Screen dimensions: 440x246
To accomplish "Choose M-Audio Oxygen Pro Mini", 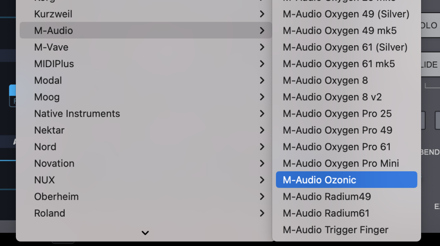I will [x=341, y=163].
